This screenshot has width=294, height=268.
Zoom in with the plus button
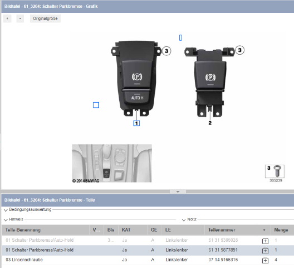click(x=7, y=18)
